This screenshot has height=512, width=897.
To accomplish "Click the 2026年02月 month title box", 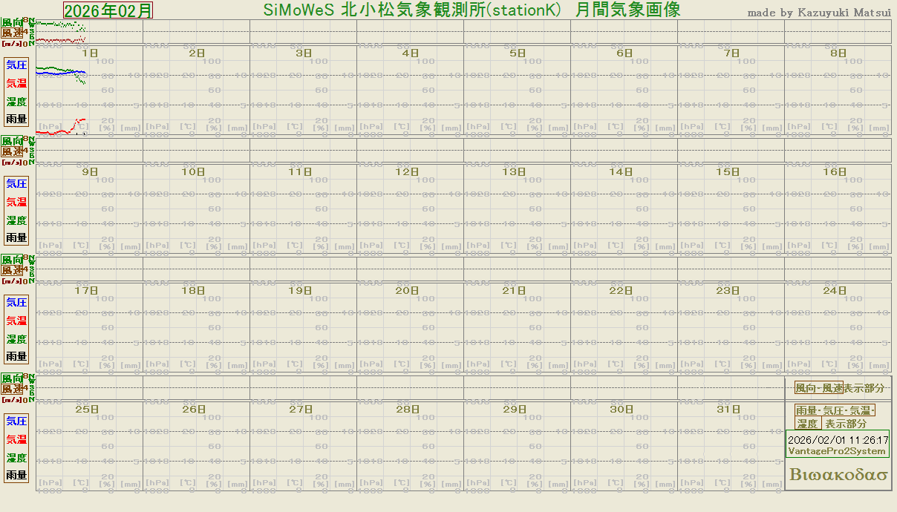I will 108,10.
